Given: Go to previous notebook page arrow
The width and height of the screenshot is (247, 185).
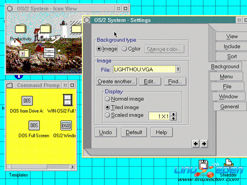Looking at the screenshot, I should click(196, 144).
